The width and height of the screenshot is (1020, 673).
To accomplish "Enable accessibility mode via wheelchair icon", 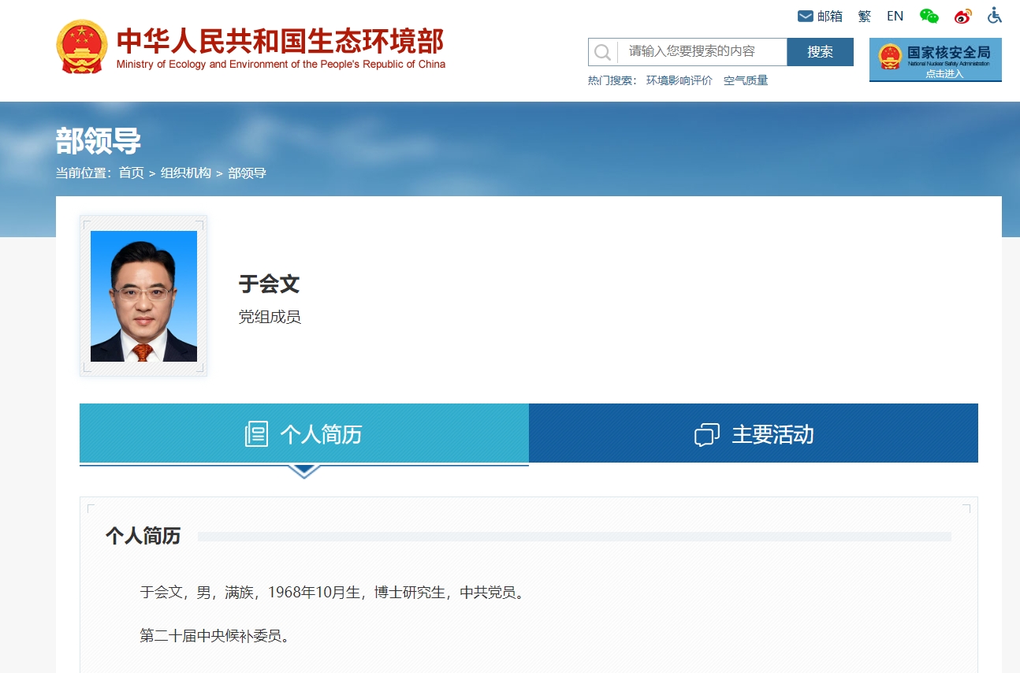I will (x=995, y=16).
